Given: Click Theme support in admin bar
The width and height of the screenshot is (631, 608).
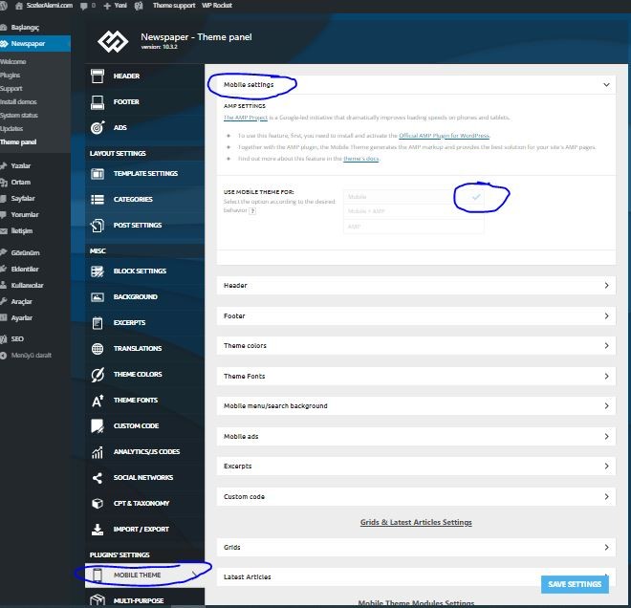Looking at the screenshot, I should [x=174, y=6].
